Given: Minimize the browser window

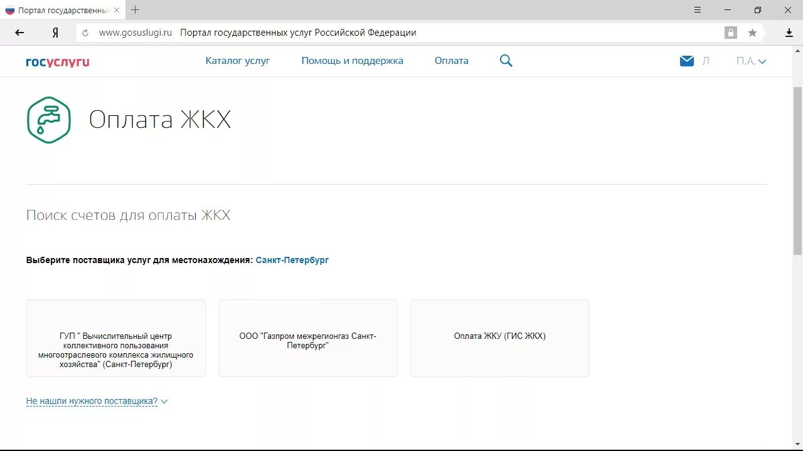Looking at the screenshot, I should tap(728, 10).
